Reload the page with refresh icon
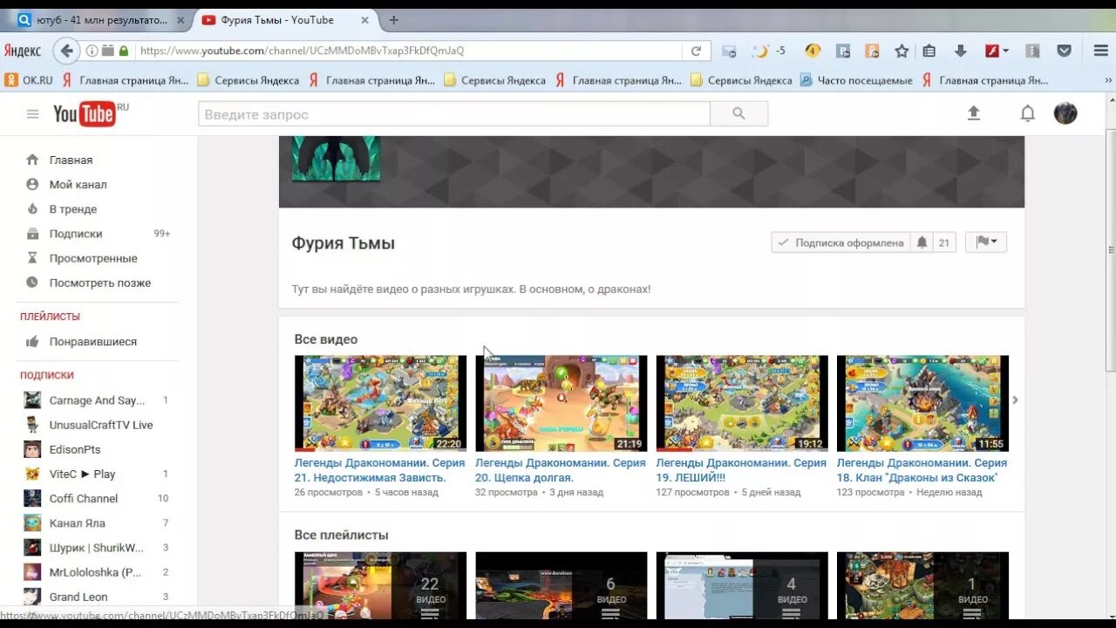Screen dimensions: 1116x628 click(x=696, y=51)
